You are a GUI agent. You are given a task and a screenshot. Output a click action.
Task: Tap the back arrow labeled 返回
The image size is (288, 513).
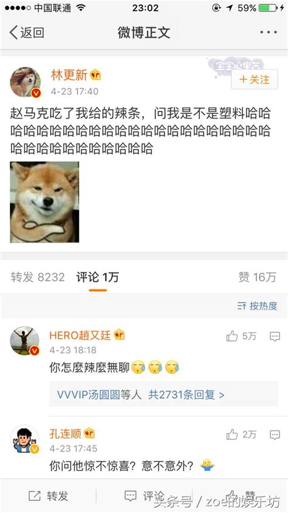coord(27,32)
